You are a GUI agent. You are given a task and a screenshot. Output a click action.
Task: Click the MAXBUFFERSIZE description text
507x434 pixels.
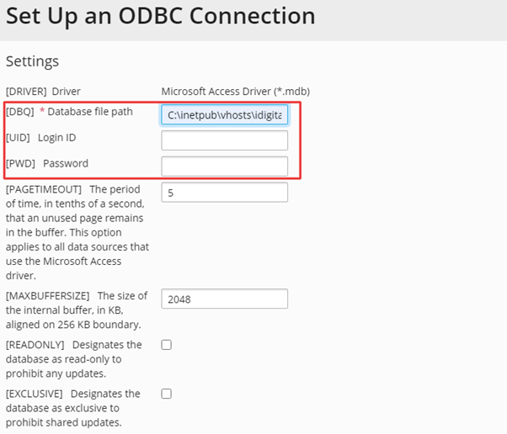77,310
